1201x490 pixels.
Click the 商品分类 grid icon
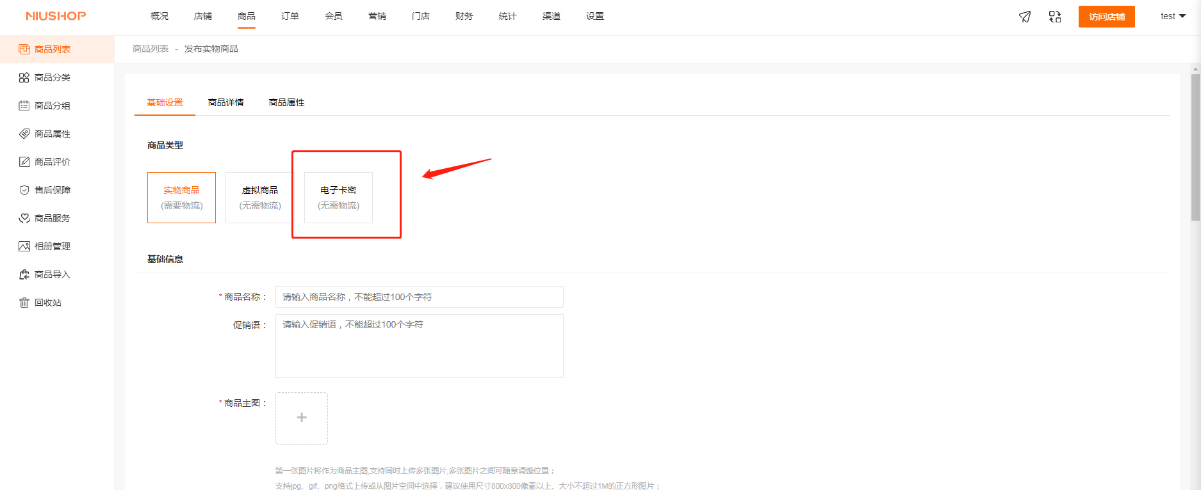(24, 77)
